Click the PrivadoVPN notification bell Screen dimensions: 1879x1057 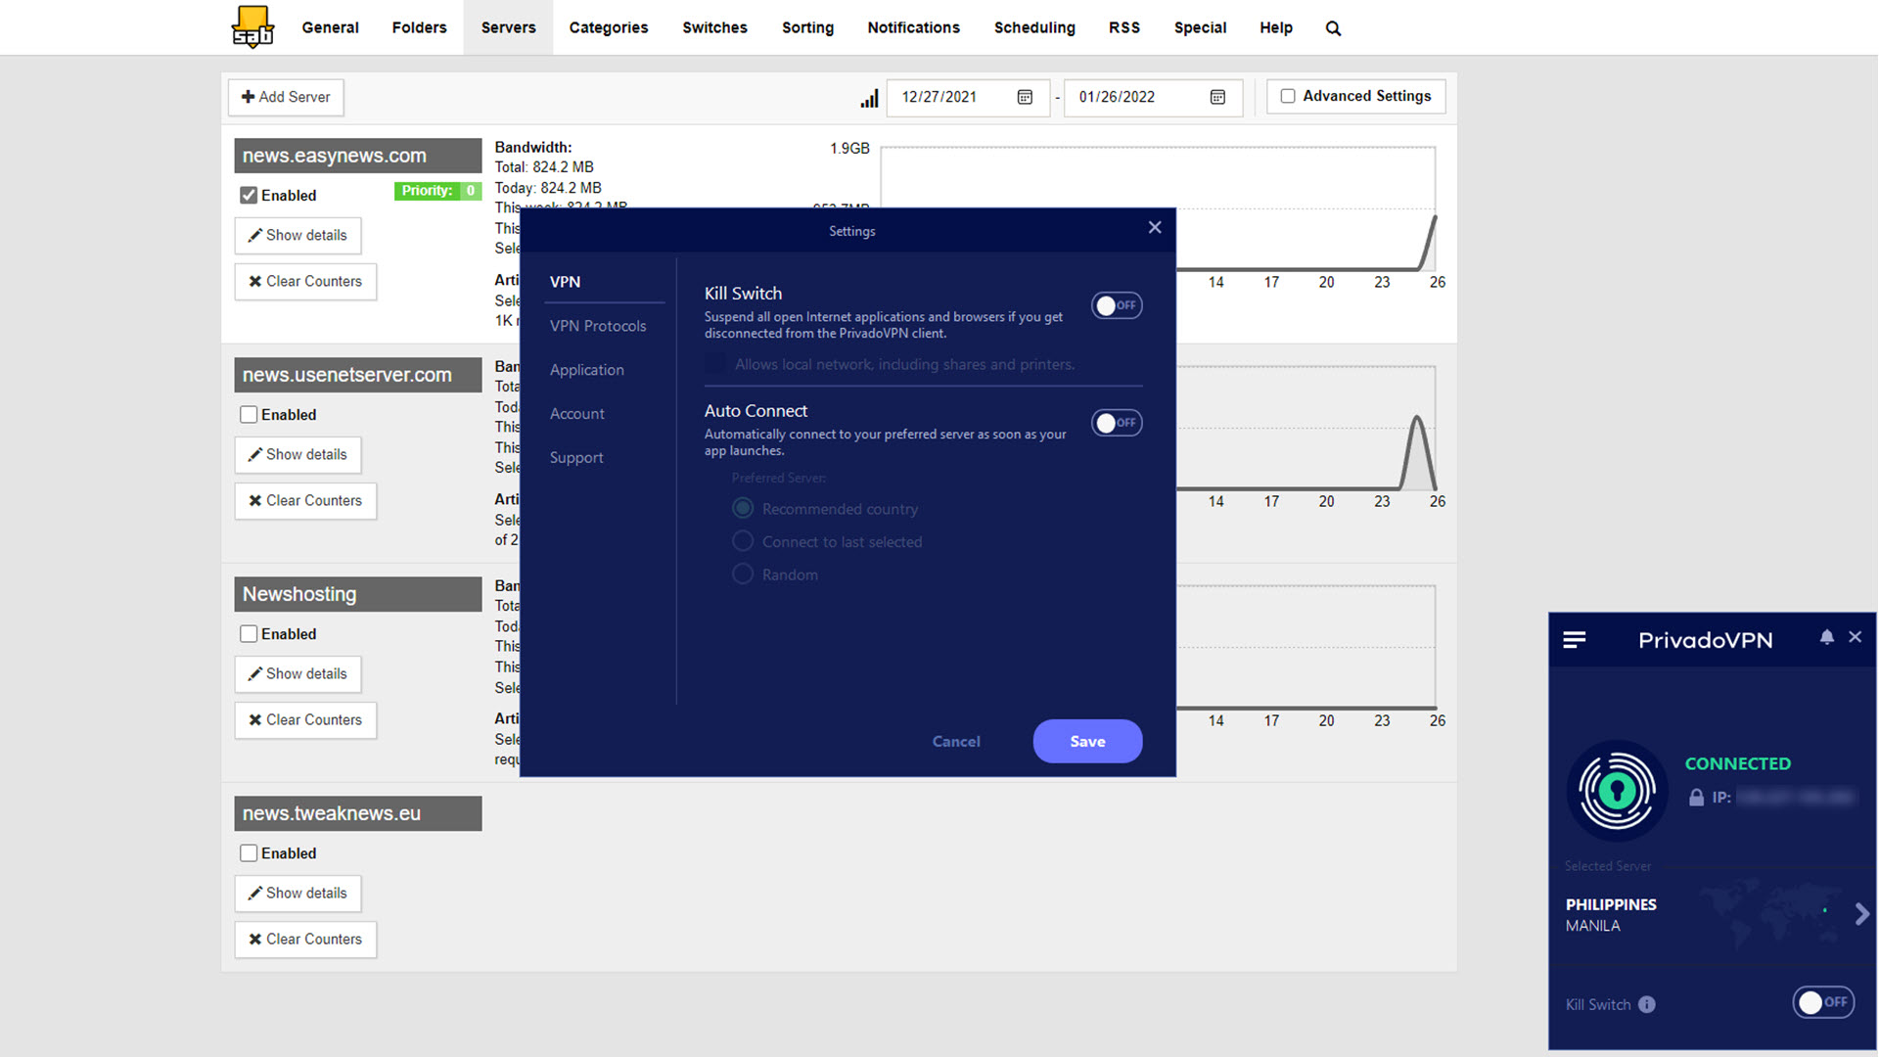click(1826, 637)
